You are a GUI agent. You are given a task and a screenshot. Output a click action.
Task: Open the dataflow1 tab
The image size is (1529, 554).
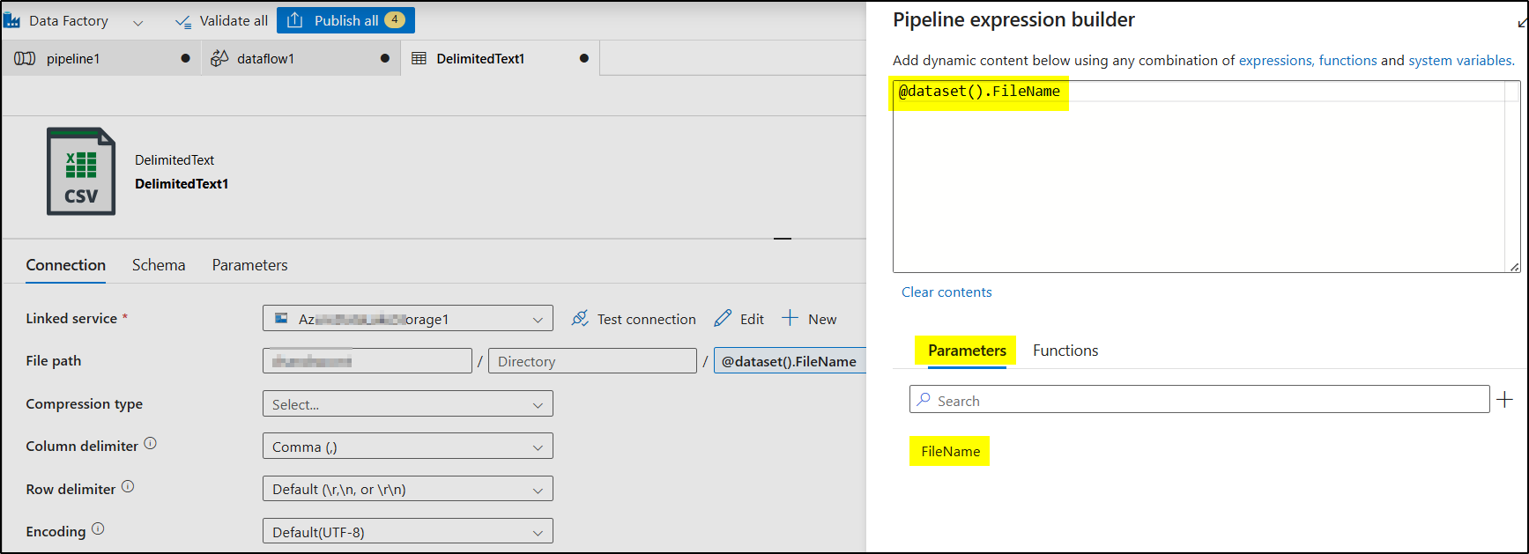click(x=301, y=58)
